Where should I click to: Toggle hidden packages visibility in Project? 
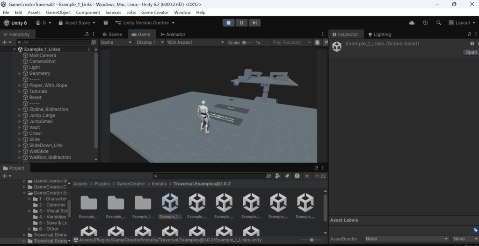click(x=319, y=176)
